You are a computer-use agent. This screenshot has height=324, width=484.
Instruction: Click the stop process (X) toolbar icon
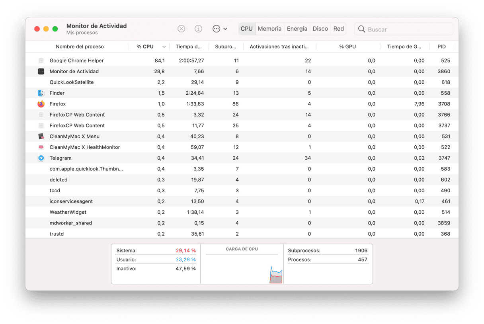coord(181,29)
